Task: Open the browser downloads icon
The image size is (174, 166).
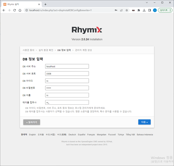Action: 144,10
